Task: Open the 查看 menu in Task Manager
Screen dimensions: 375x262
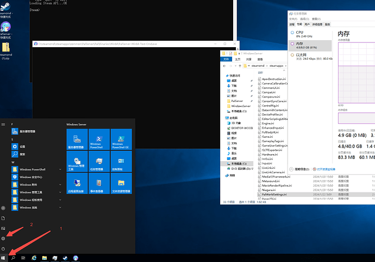Action: click(x=316, y=19)
